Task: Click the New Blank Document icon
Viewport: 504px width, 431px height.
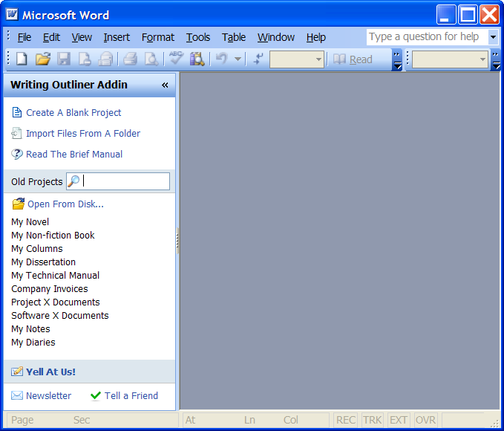Action: (x=22, y=59)
